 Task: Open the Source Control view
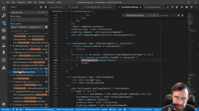coord(4,23)
